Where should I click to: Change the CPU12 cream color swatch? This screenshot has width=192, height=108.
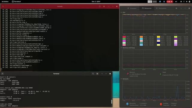(x=176, y=41)
